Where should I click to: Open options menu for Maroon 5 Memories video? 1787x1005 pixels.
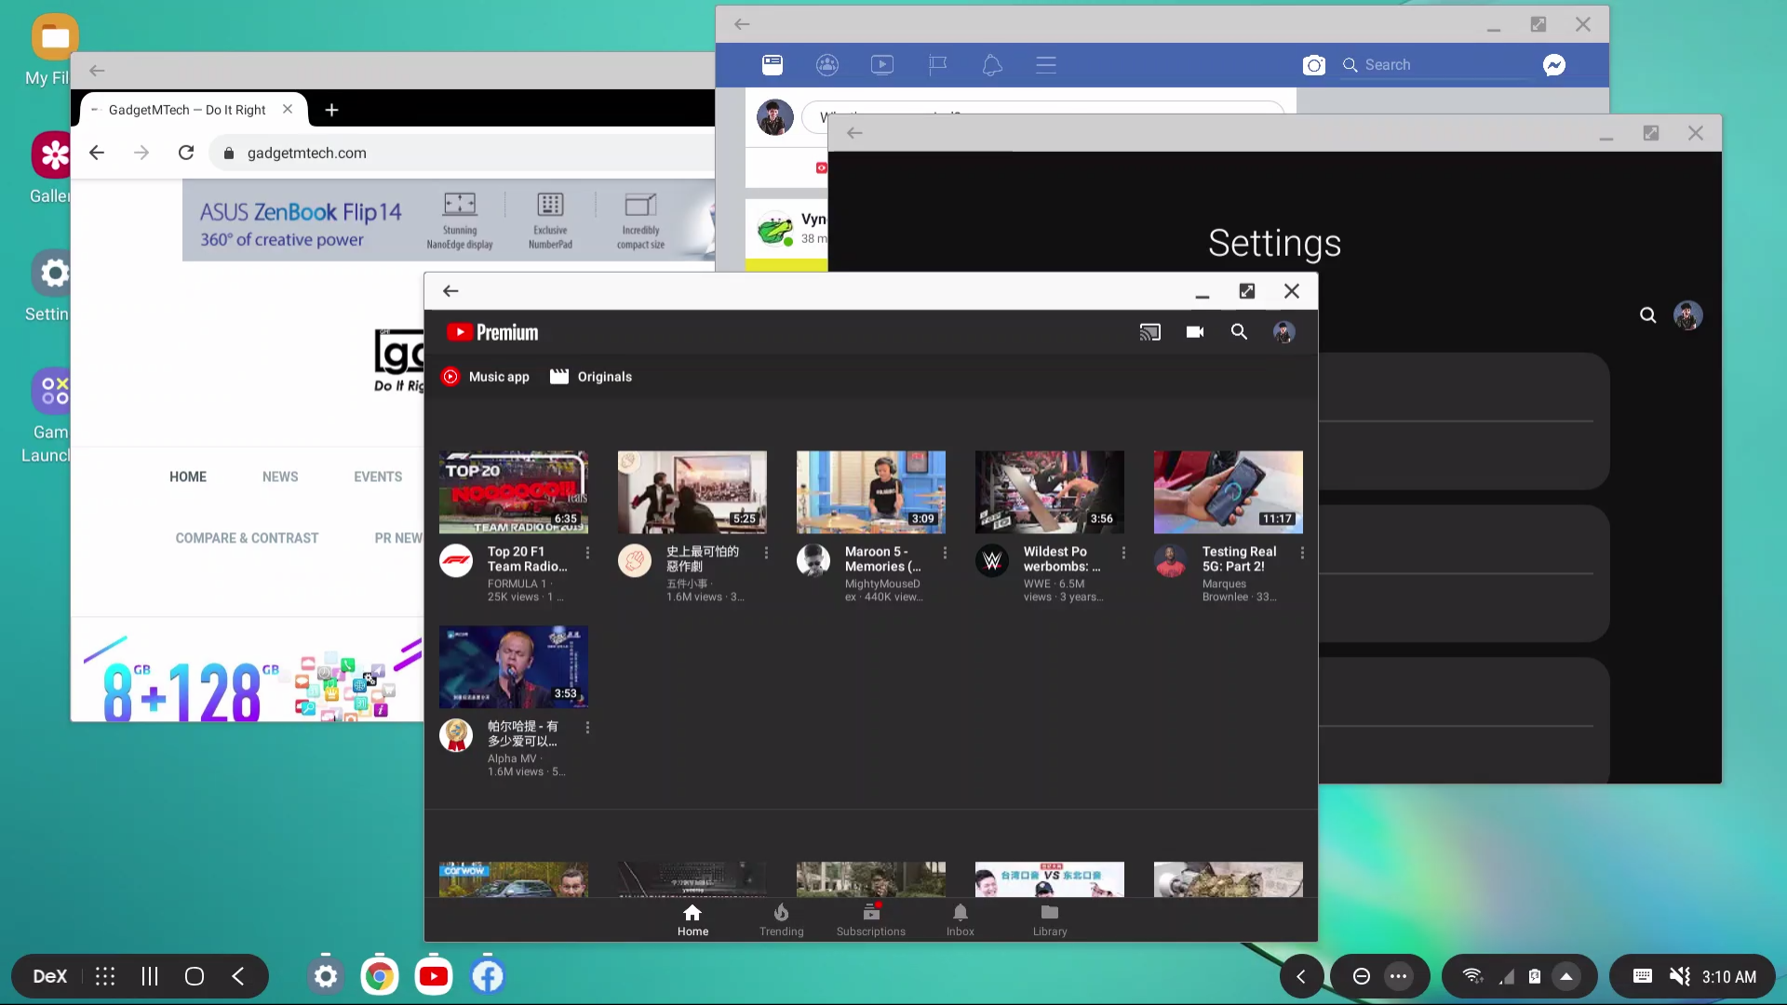[x=945, y=553]
